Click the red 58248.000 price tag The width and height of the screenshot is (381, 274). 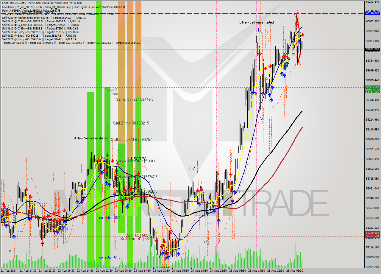tap(372, 233)
